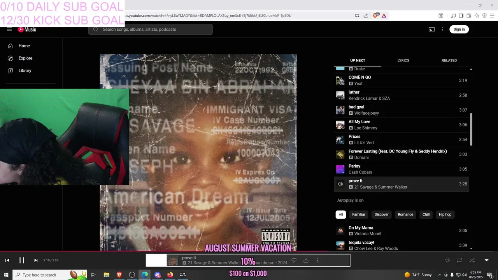The height and width of the screenshot is (280, 498).
Task: Open the cast to device icon
Action: coord(432,30)
